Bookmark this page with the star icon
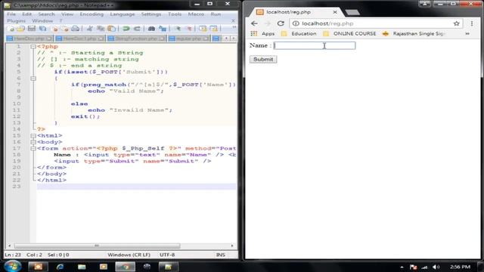The width and height of the screenshot is (484, 272). (457, 23)
